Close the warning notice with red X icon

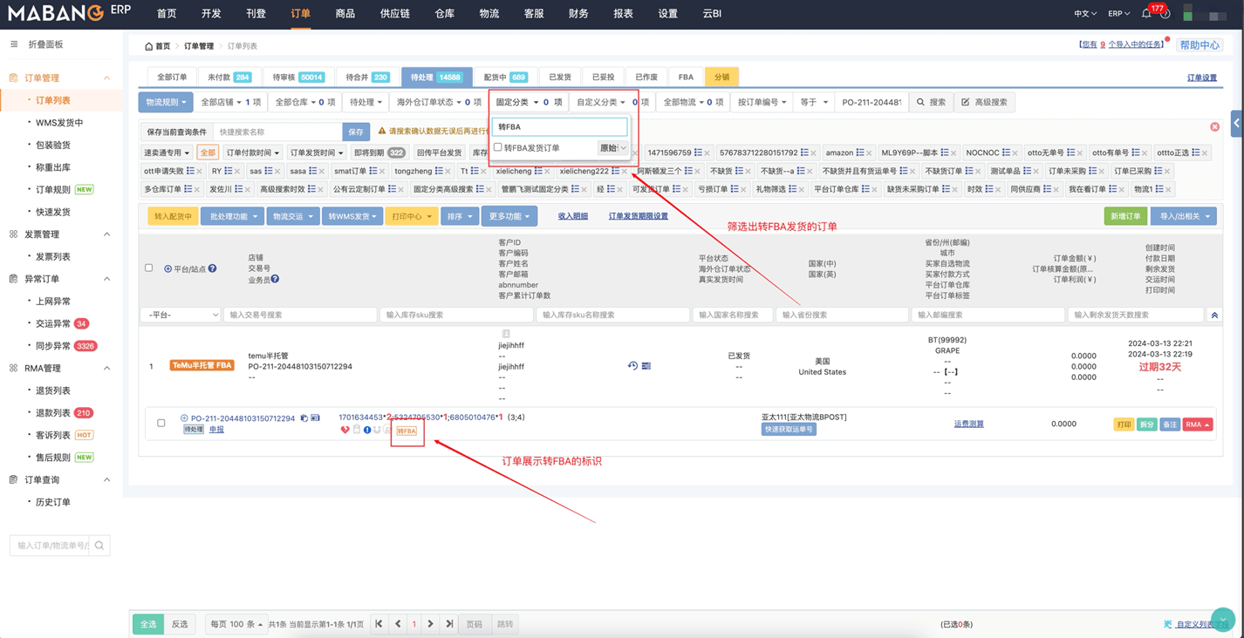[x=1214, y=127]
